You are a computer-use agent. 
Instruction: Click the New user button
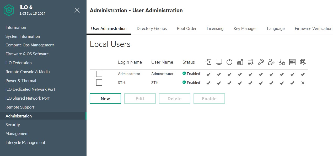click(x=105, y=99)
